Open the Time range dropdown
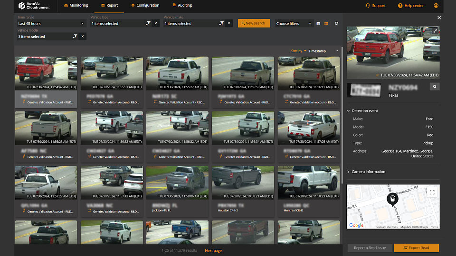The image size is (456, 256). point(51,24)
